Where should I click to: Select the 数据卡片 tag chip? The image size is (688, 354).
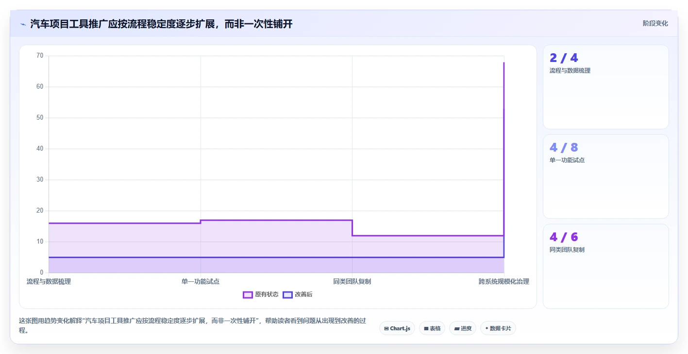[498, 328]
